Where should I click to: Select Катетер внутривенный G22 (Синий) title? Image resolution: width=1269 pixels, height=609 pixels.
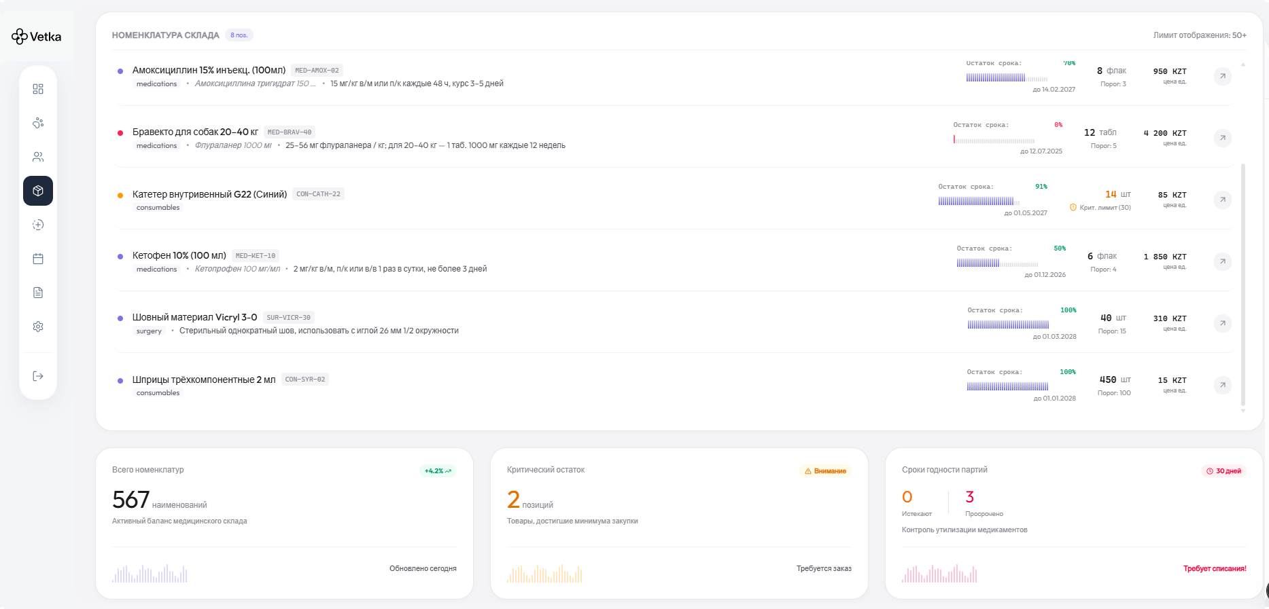[209, 194]
